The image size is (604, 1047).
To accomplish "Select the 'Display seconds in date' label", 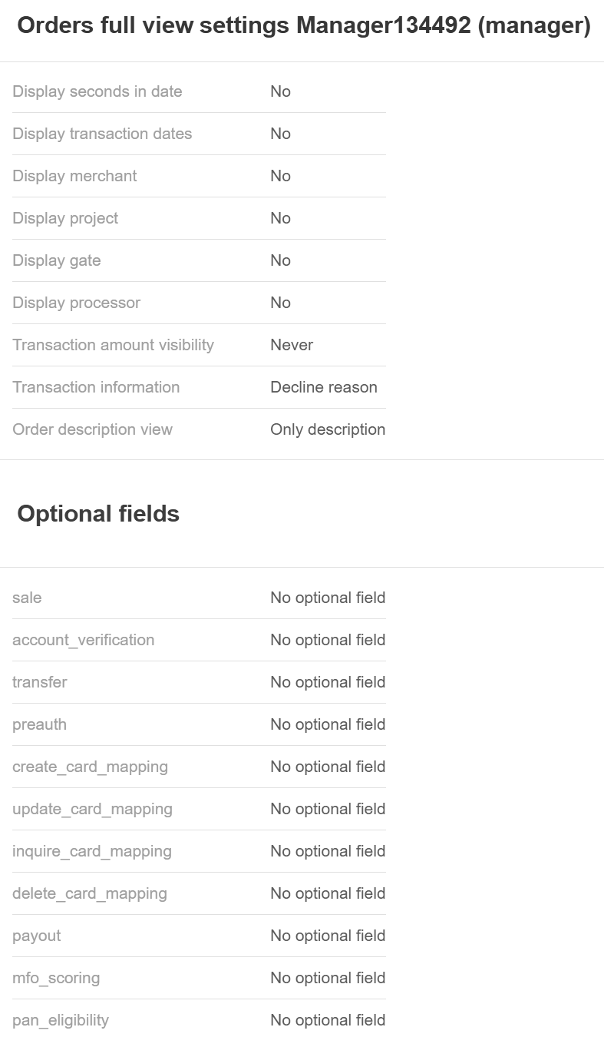I will (97, 91).
